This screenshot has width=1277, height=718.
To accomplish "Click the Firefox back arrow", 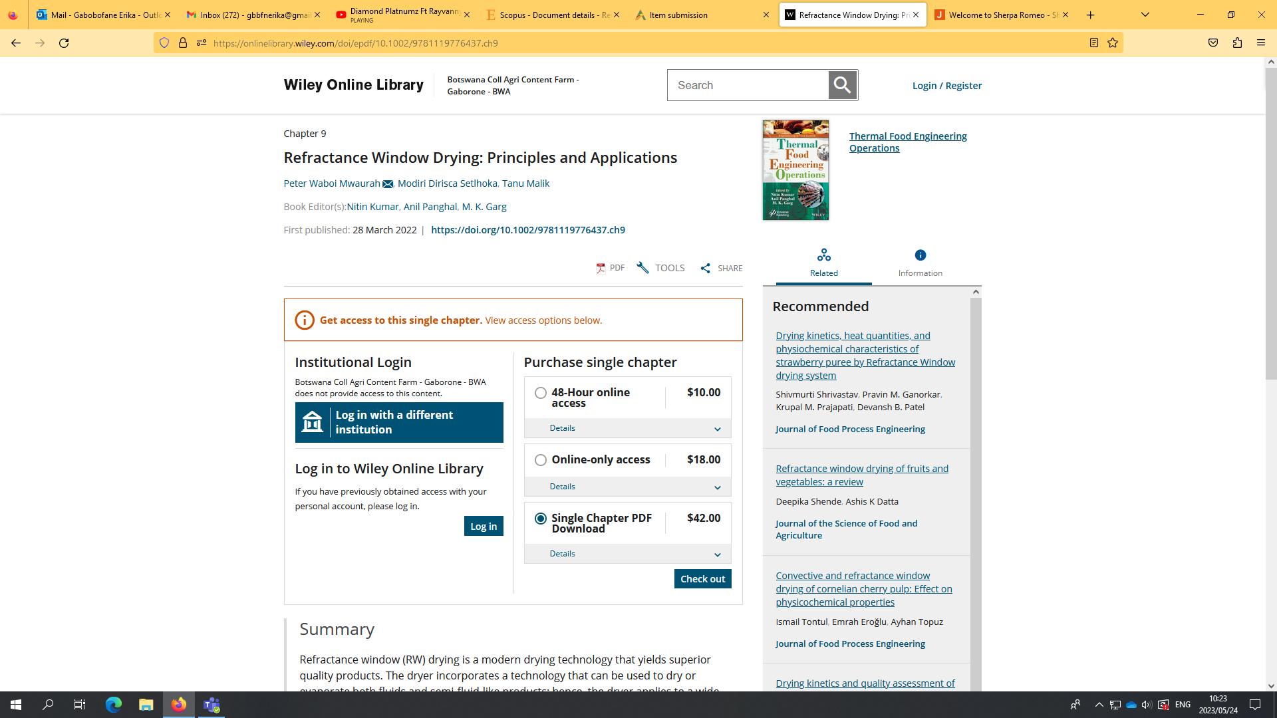I will point(16,43).
